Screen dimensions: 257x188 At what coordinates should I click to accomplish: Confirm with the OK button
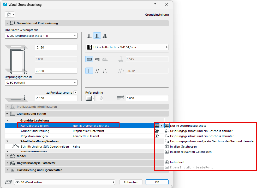(157, 182)
